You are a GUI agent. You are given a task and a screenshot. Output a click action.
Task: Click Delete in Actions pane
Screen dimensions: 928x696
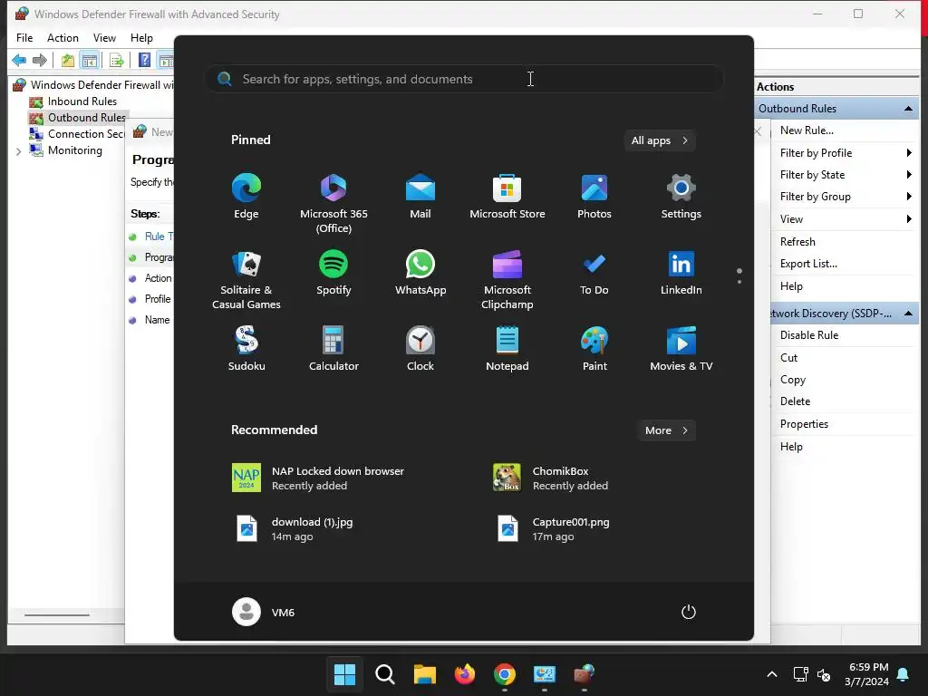point(795,401)
